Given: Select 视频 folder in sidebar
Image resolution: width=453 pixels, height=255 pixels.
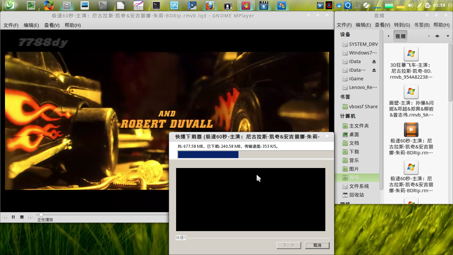Looking at the screenshot, I should coord(357,178).
